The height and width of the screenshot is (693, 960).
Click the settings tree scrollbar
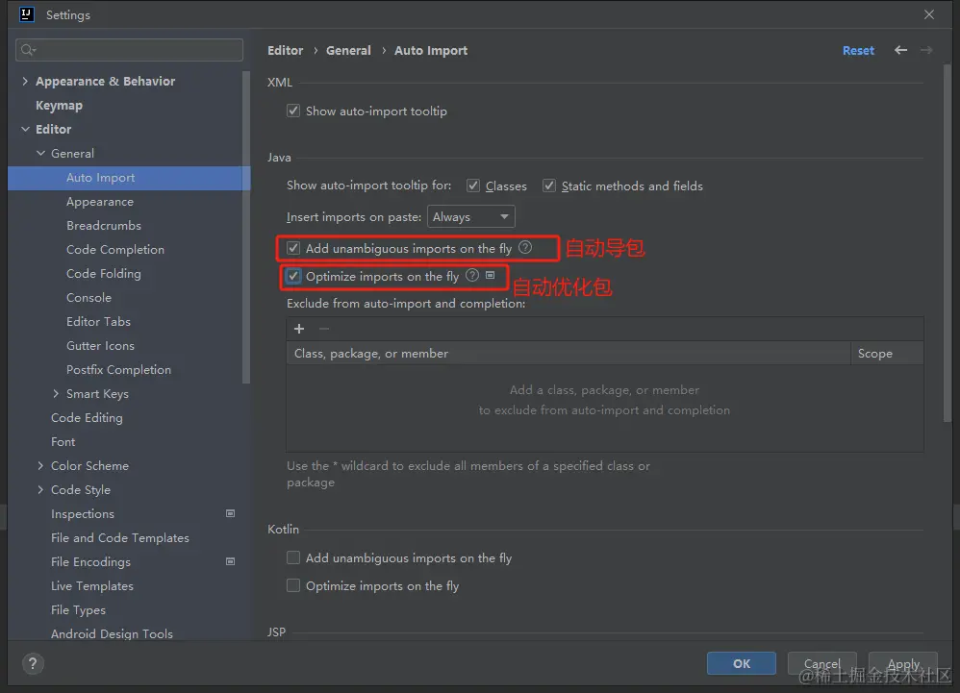click(246, 228)
